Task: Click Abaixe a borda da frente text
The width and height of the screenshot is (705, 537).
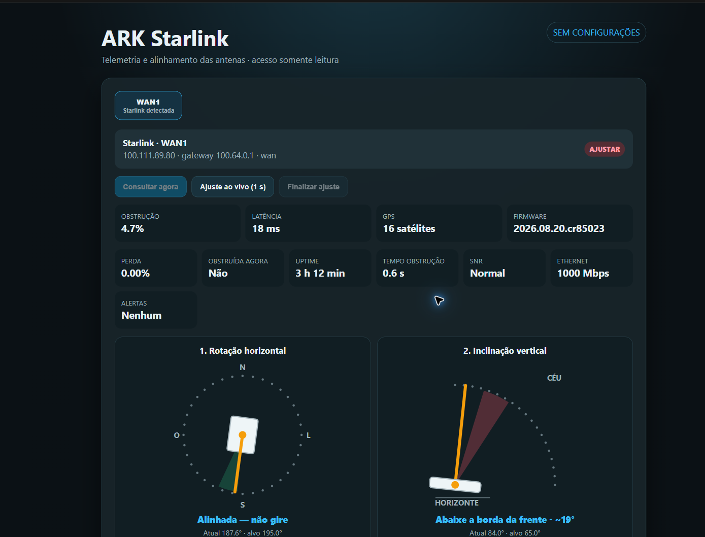Action: 505,520
